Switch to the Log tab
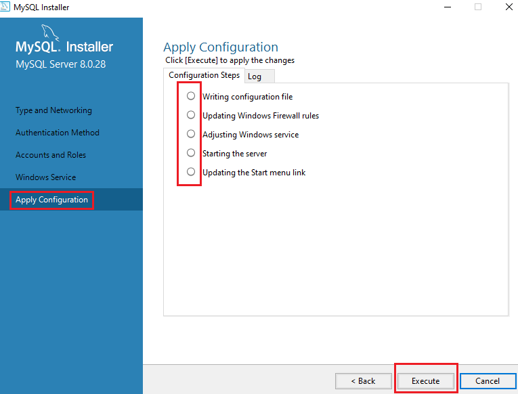The height and width of the screenshot is (394, 518). [x=259, y=76]
